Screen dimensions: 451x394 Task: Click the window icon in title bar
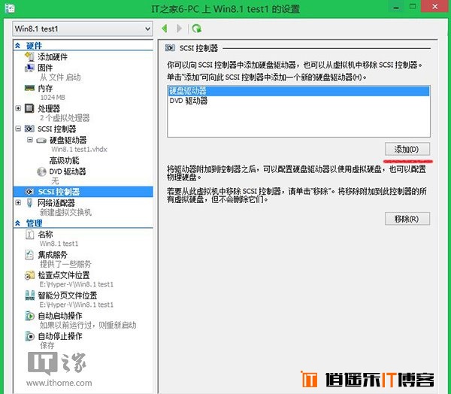[x=9, y=8]
